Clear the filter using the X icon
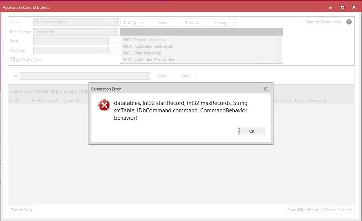This screenshot has width=362, height=221. point(15,76)
